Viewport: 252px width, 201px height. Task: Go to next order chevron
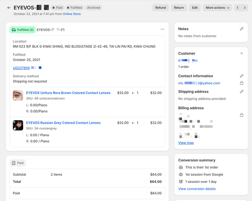244,8
